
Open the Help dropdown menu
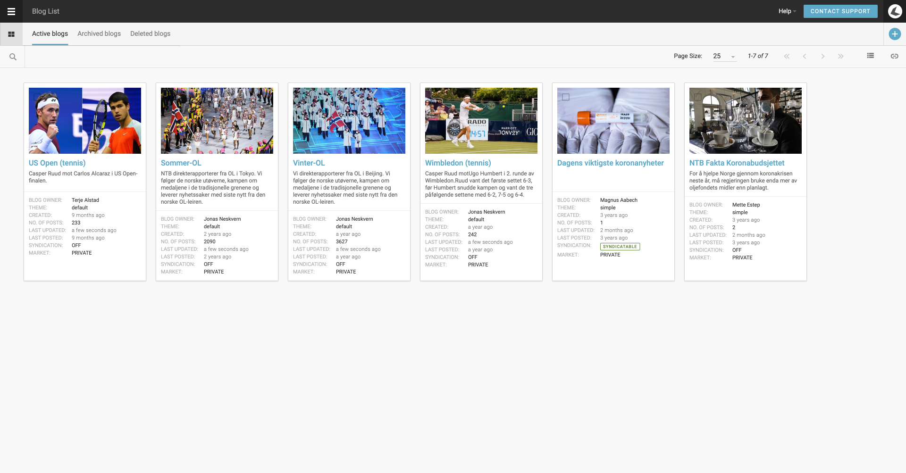[787, 11]
